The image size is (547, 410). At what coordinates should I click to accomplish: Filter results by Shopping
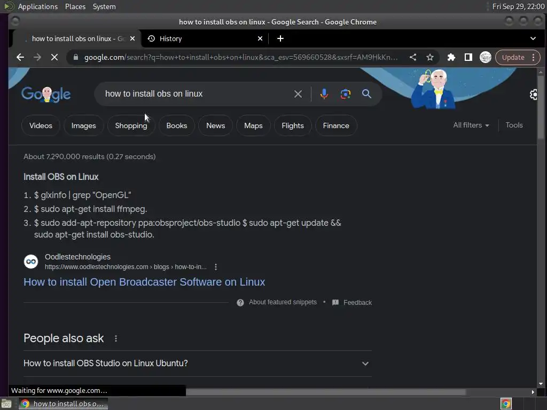pyautogui.click(x=131, y=125)
